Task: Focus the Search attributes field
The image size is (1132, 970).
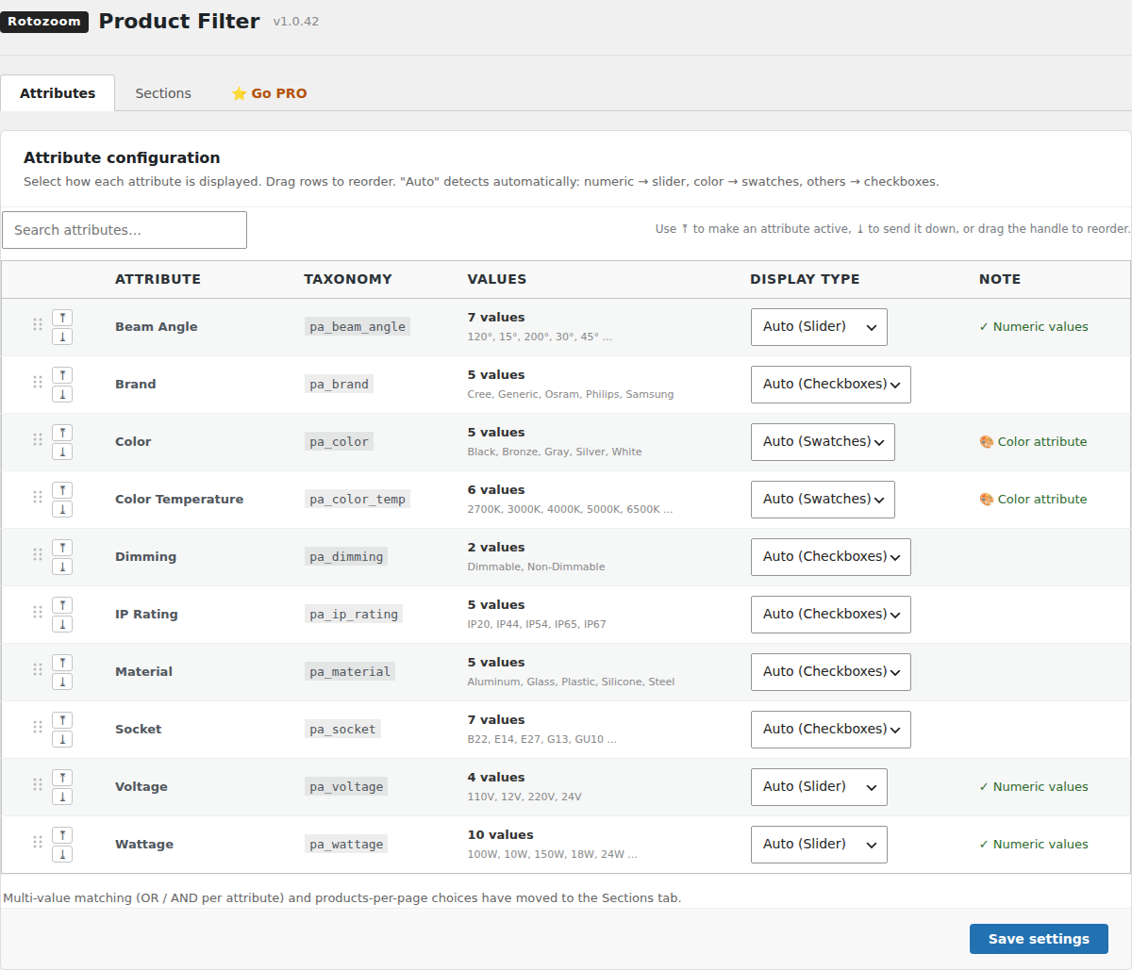Action: (x=125, y=230)
